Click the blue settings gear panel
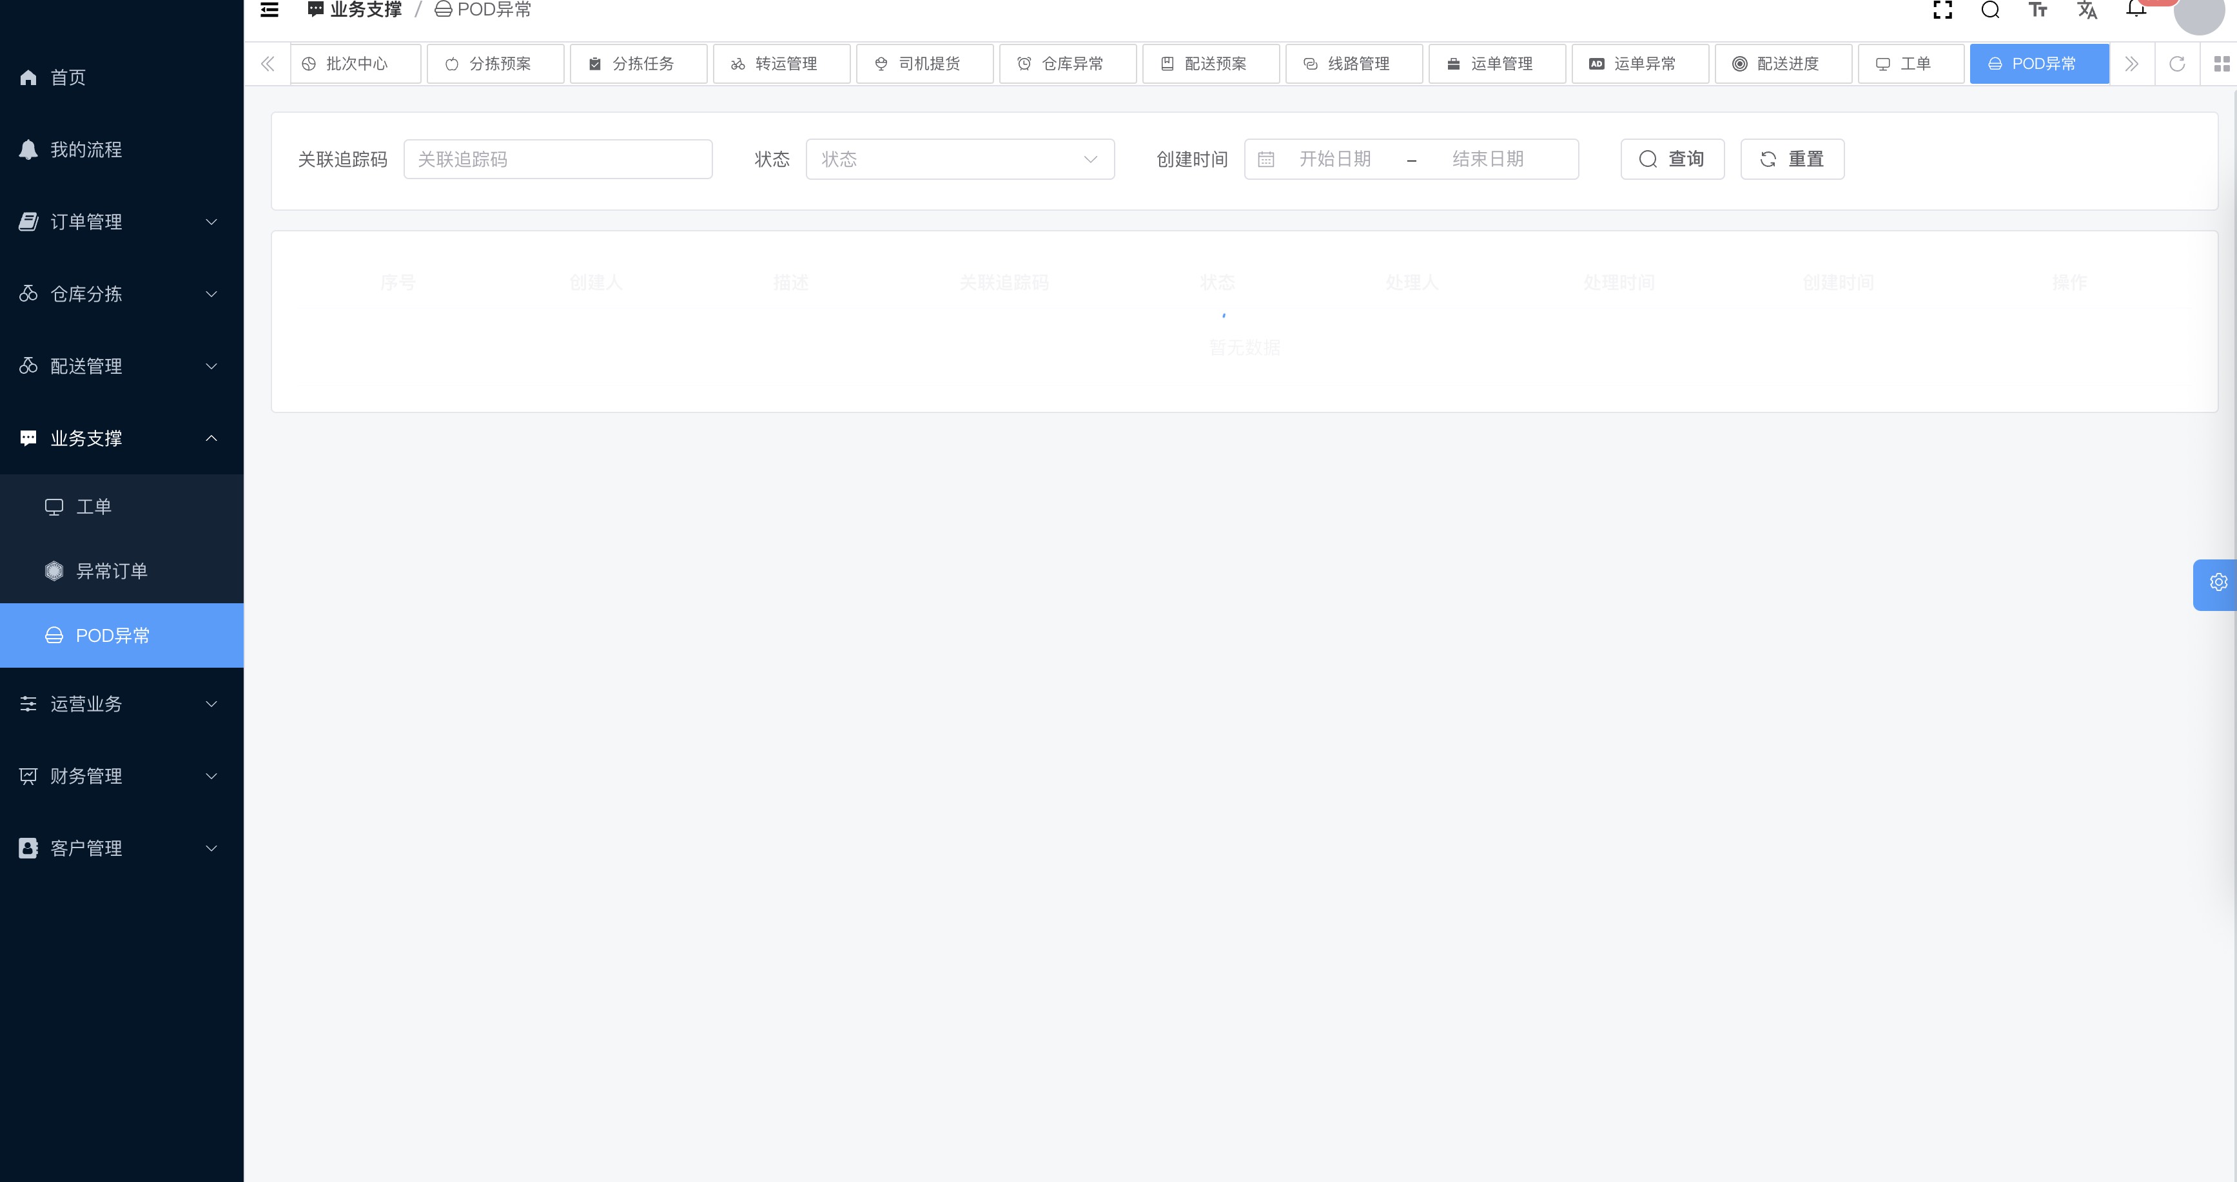This screenshot has height=1182, width=2237. point(2217,582)
